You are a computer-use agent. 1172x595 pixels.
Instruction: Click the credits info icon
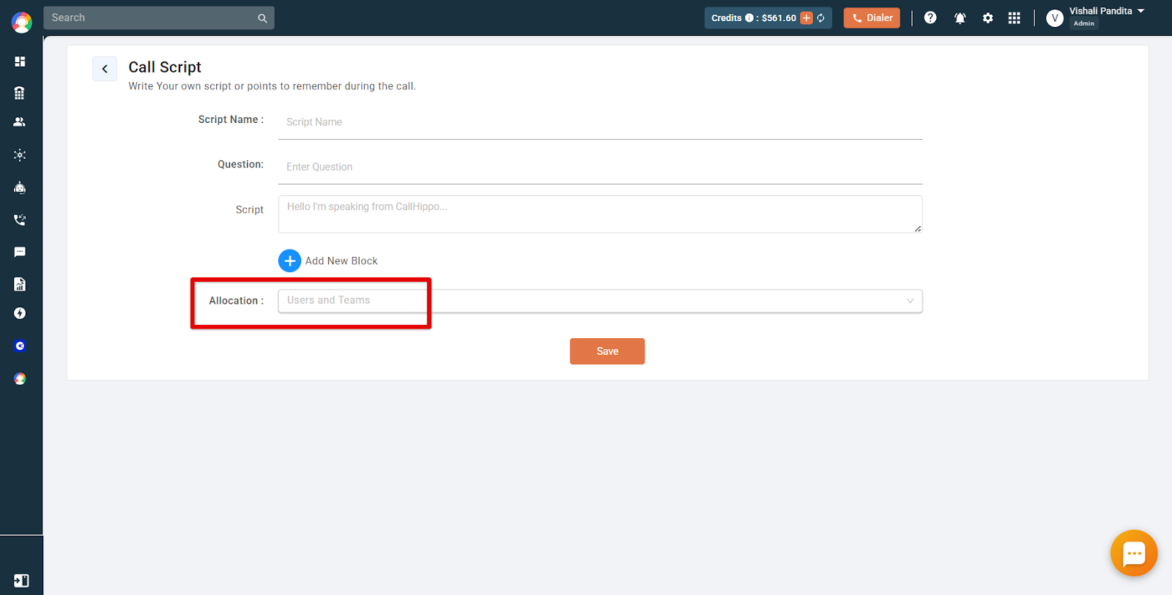point(749,18)
